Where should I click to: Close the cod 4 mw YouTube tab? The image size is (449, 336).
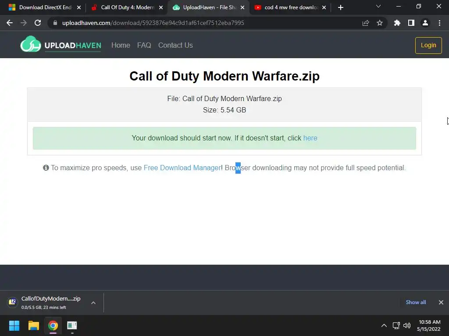coord(324,7)
